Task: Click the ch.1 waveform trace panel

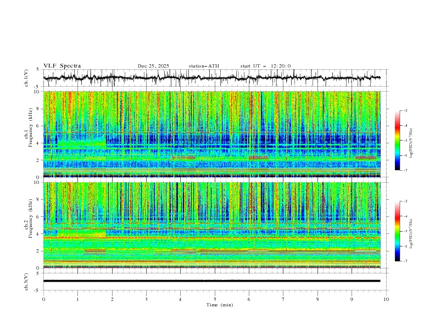Action: pos(215,78)
